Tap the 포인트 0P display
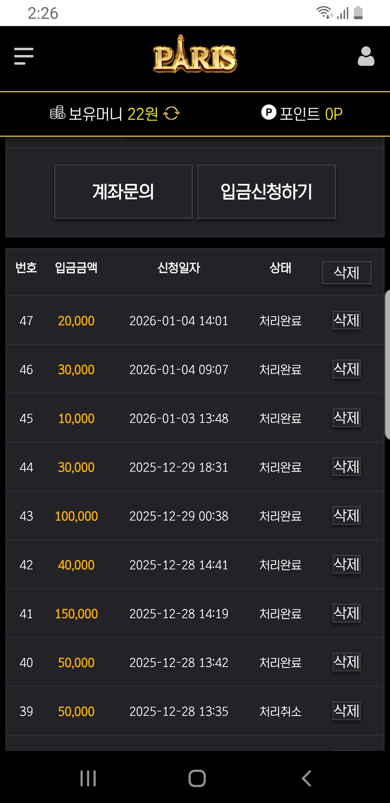Screen dimensions: 390x803 pos(311,114)
